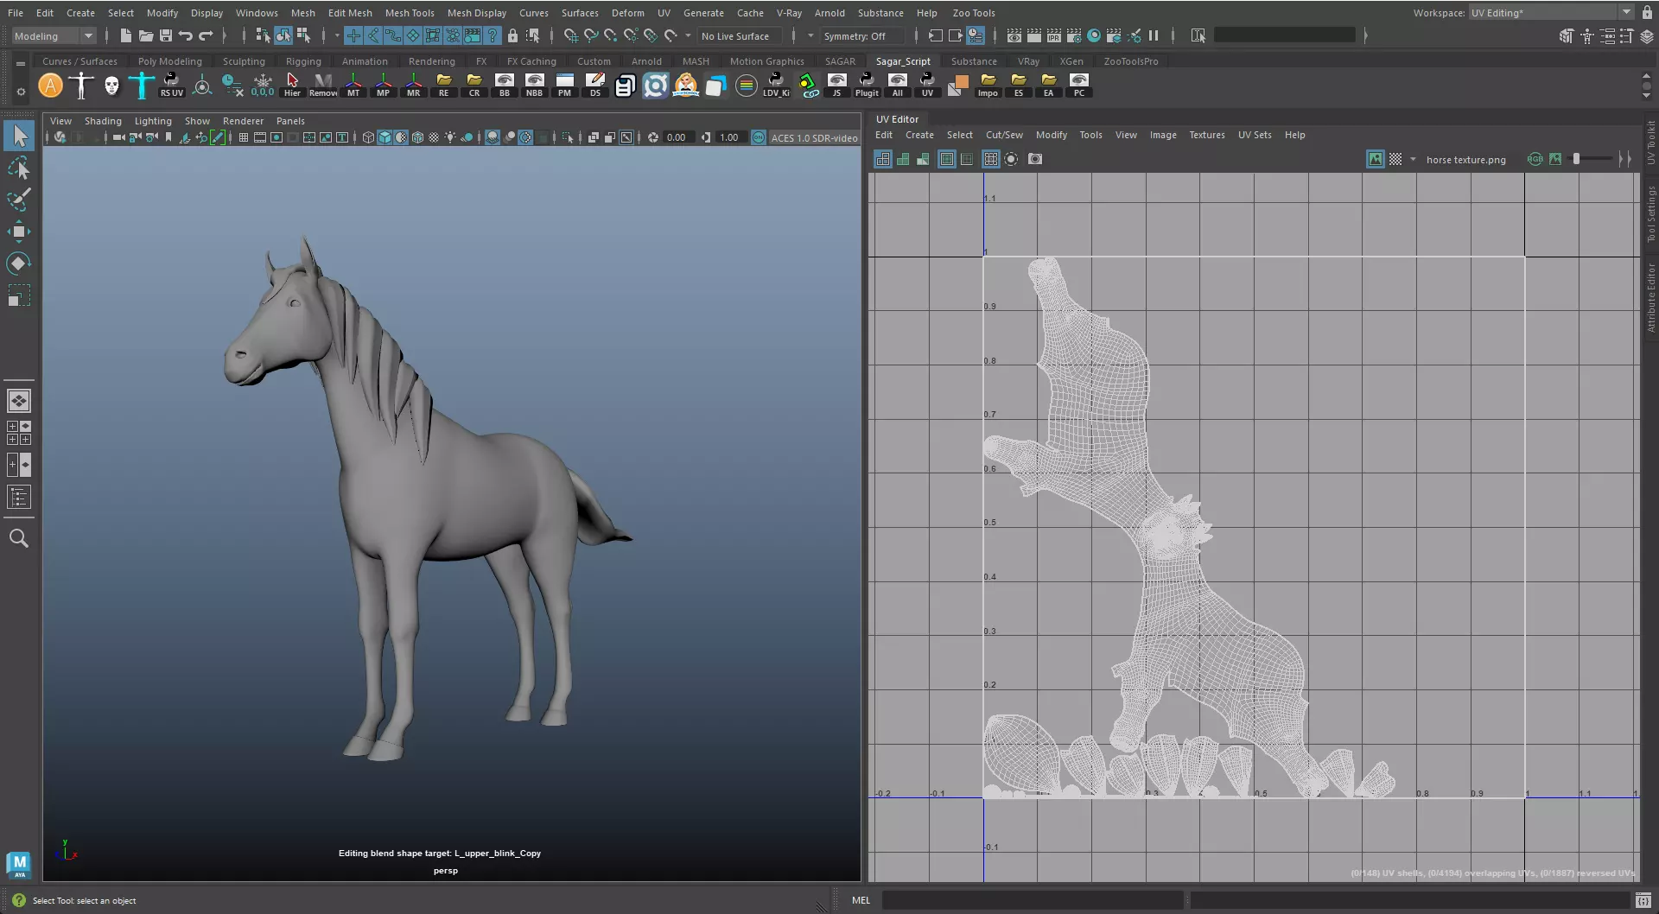Open the Workspace UV Editing dropdown

(1551, 12)
